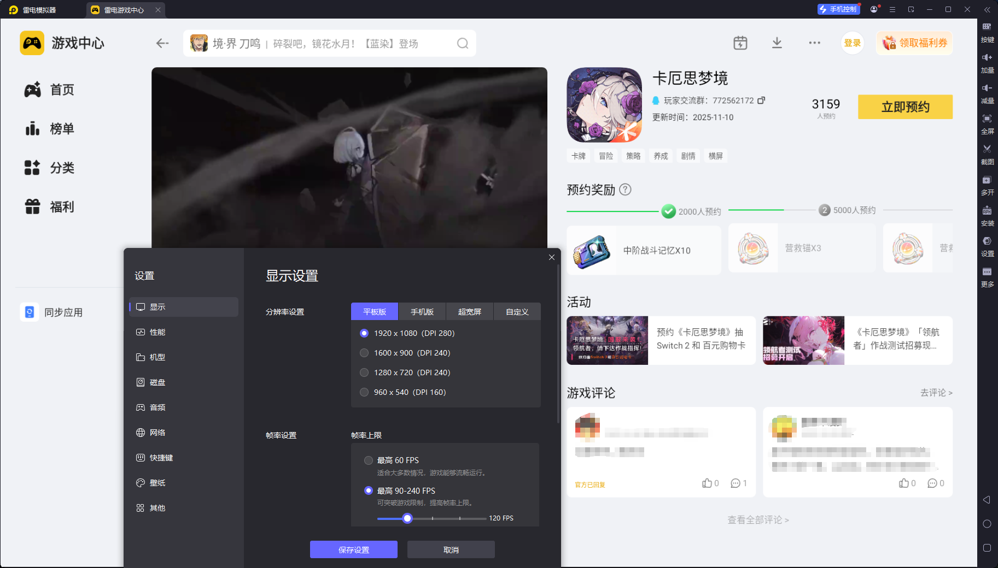Click the Android recent apps square icon
998x568 pixels.
tap(987, 548)
